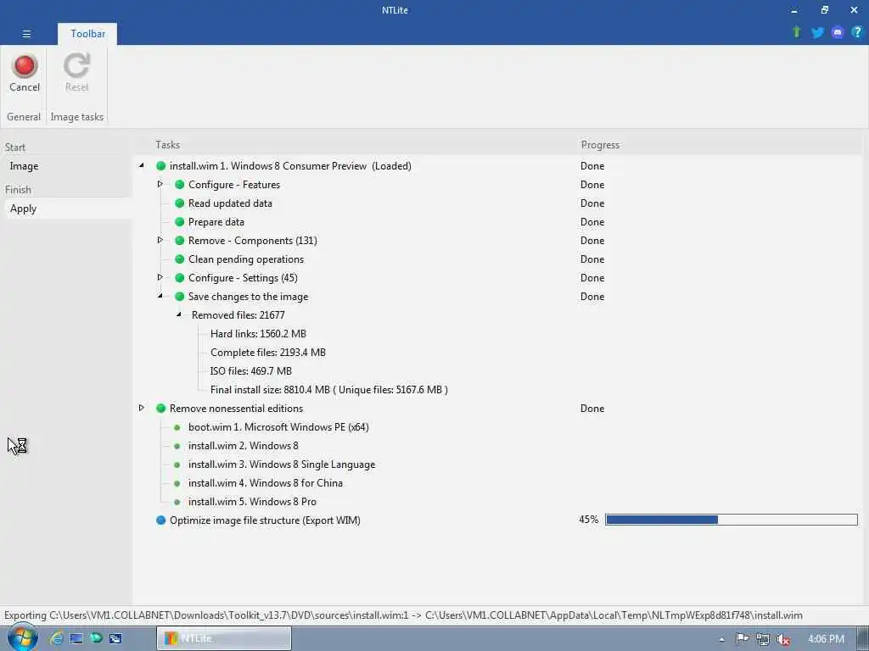Image resolution: width=869 pixels, height=651 pixels.
Task: Open the Help question mark icon
Action: (x=857, y=32)
